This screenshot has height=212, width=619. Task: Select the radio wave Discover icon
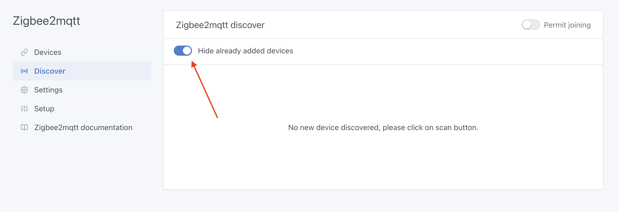pyautogui.click(x=24, y=71)
